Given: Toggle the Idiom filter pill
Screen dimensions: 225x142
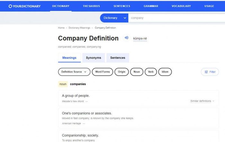Looking at the screenshot, I should click(x=165, y=72).
